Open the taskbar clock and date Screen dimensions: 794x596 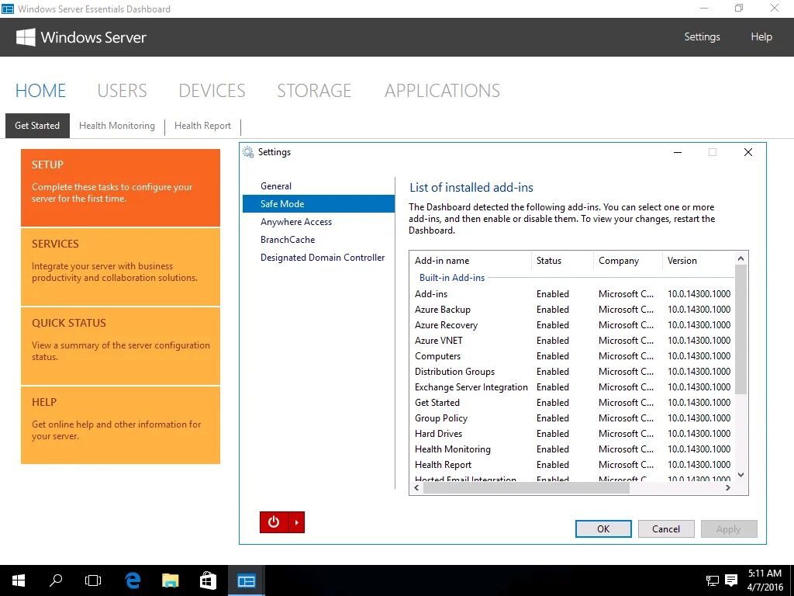(x=765, y=580)
